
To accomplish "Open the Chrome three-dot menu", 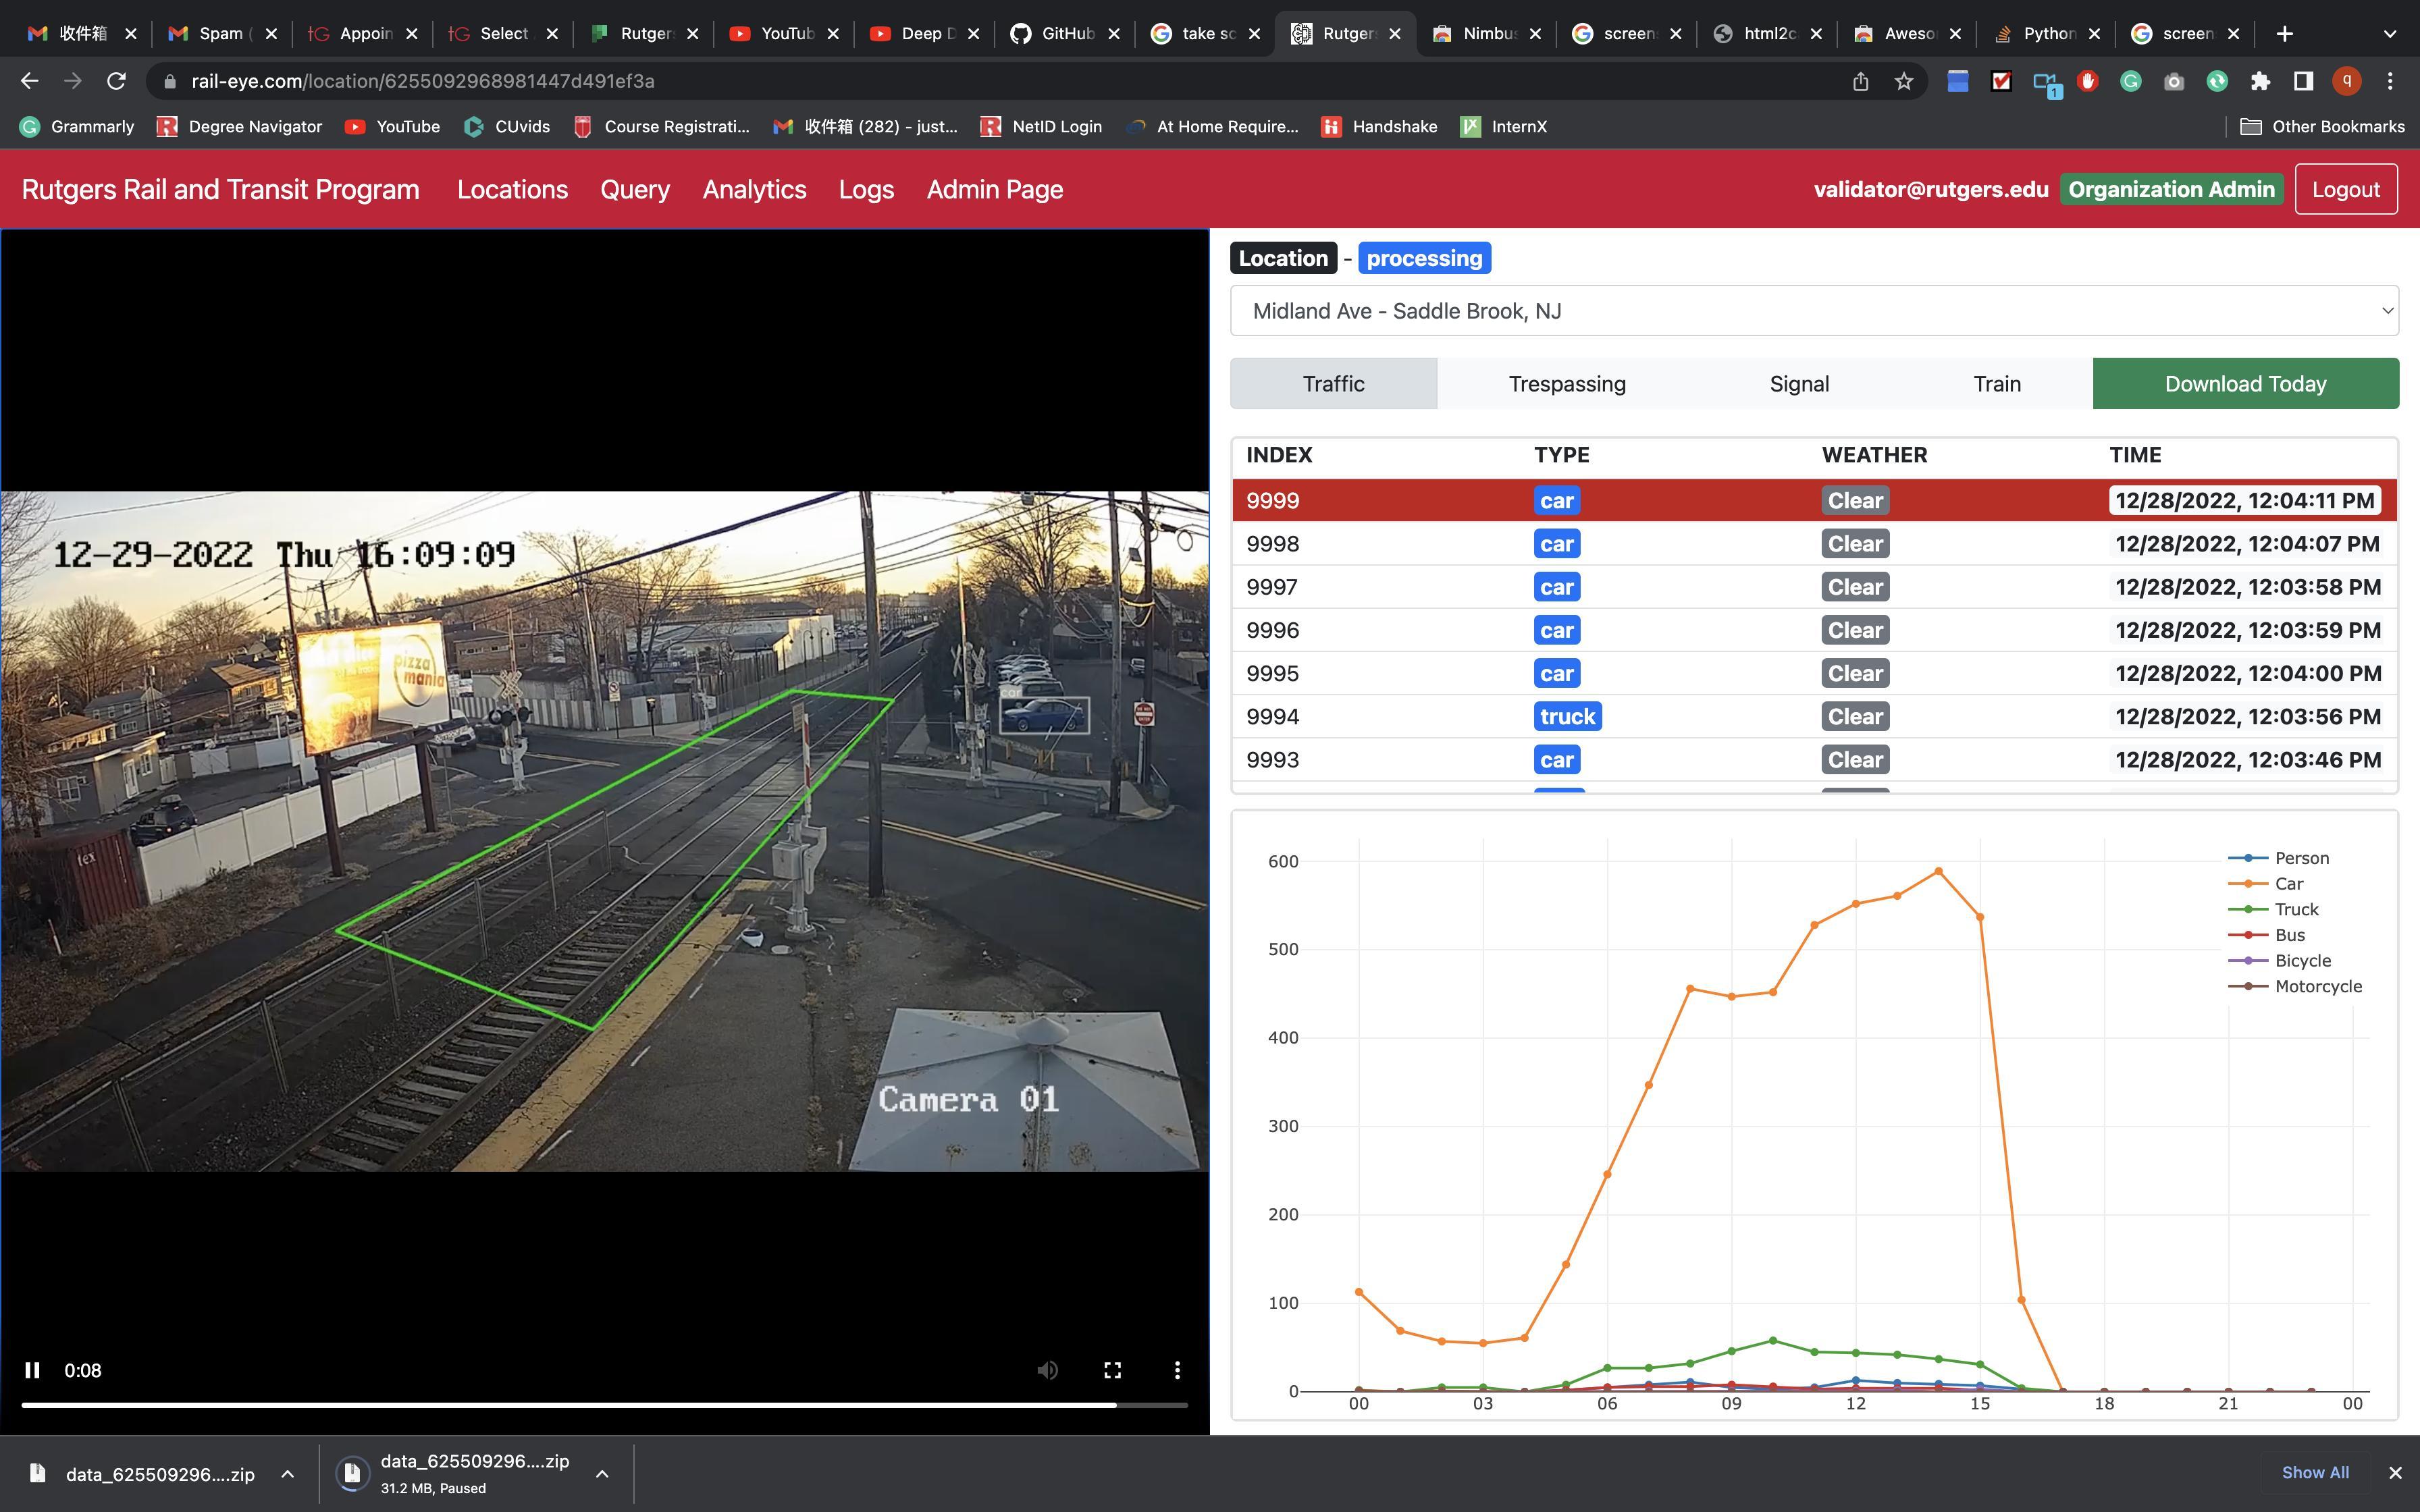I will pos(2390,81).
